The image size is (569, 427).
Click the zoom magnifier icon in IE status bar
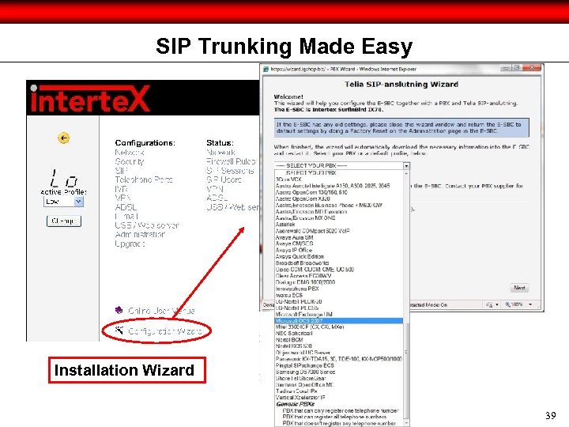507,304
